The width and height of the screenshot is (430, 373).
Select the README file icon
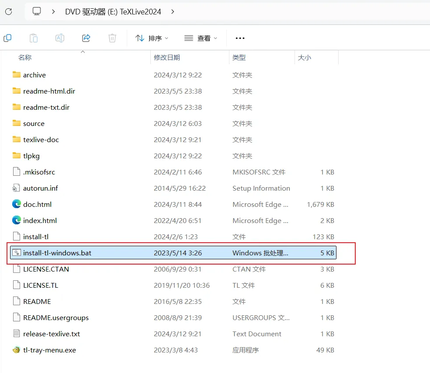pos(17,301)
